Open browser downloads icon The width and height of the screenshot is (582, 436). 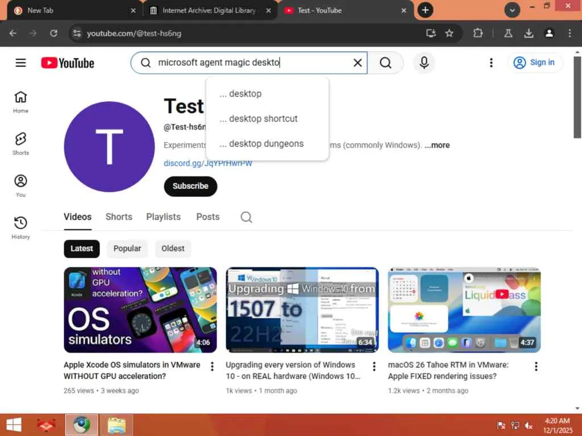click(x=529, y=33)
